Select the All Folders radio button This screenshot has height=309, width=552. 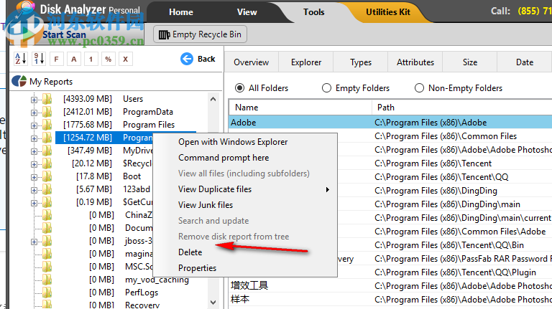[x=240, y=87]
